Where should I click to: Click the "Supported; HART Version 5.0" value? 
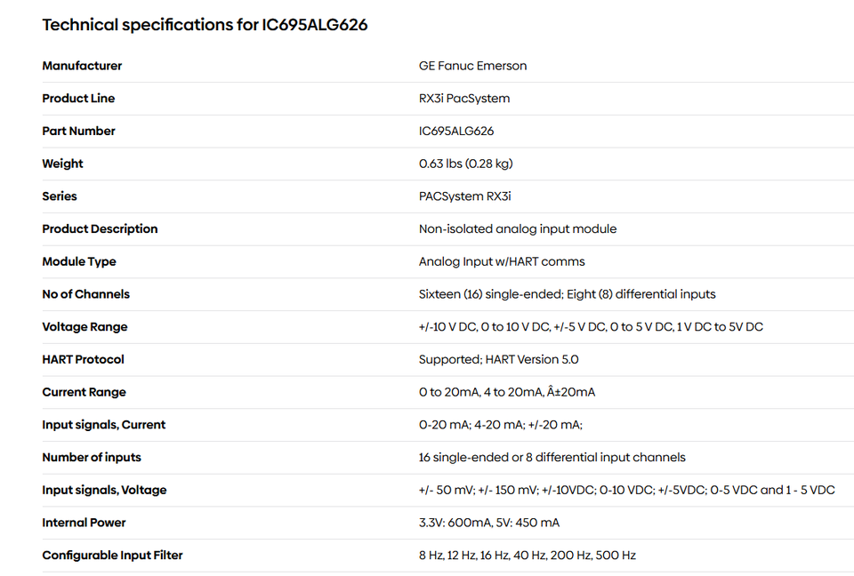pos(498,360)
